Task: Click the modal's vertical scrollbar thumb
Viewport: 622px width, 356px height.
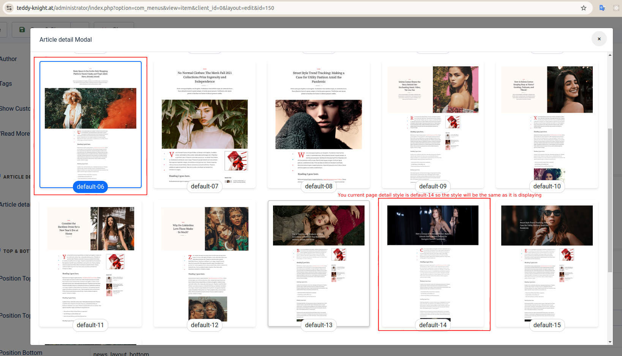Action: (x=610, y=200)
